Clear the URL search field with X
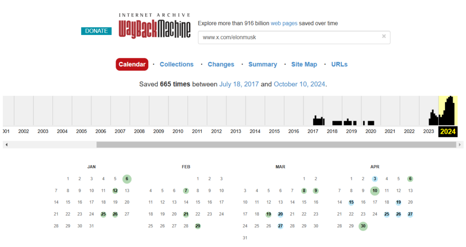Image resolution: width=466 pixels, height=247 pixels. point(384,37)
